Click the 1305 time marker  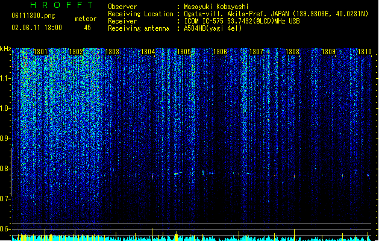[x=184, y=52]
